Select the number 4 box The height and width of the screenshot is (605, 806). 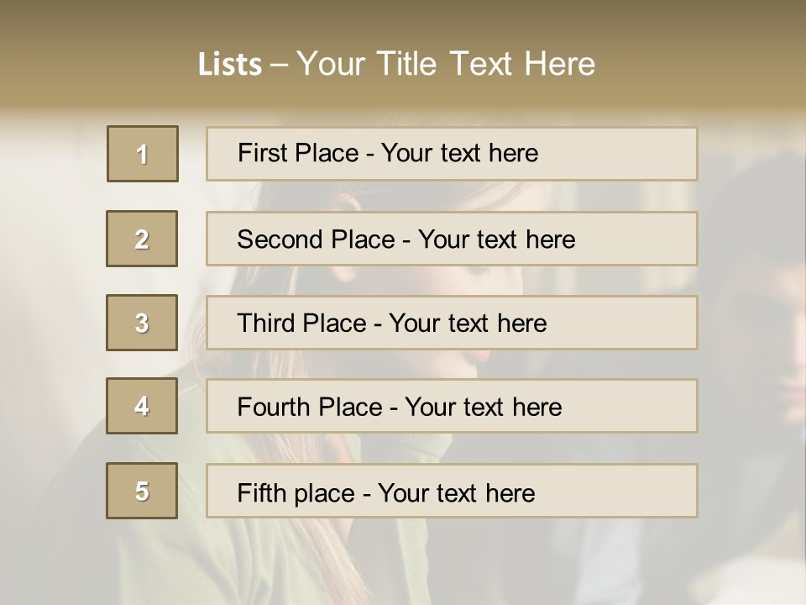click(142, 406)
